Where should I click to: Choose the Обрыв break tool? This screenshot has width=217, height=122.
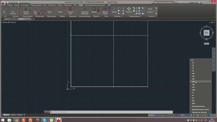[60, 10]
